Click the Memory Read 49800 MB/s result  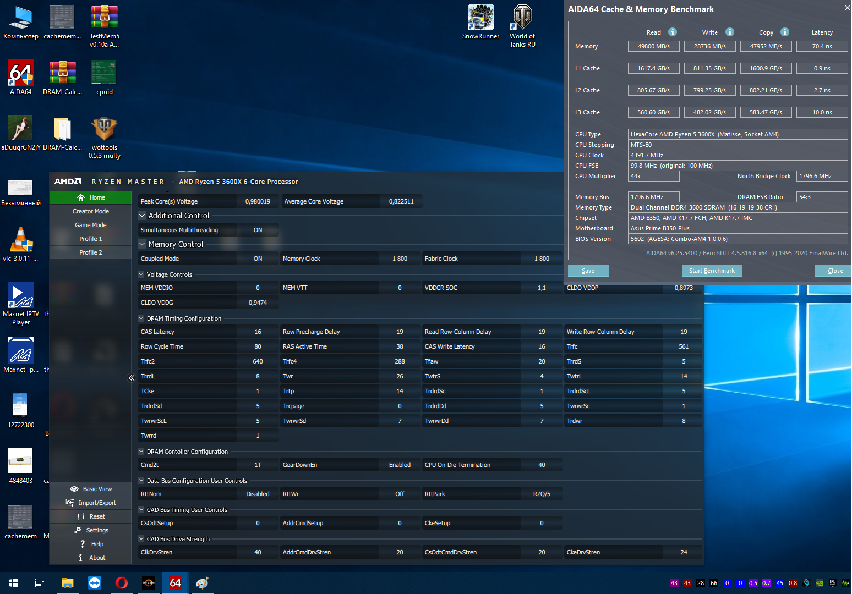click(654, 46)
